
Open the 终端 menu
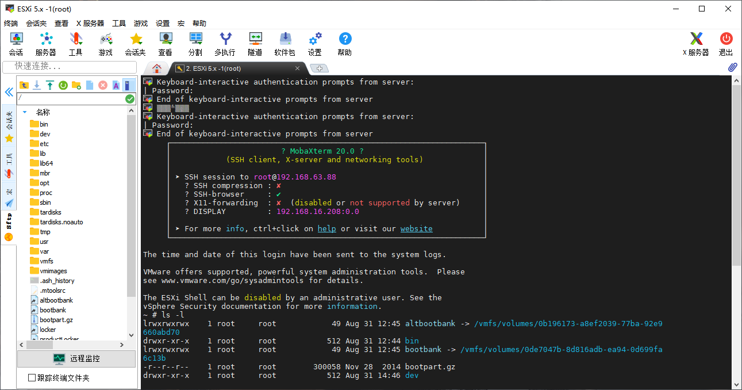click(x=11, y=24)
